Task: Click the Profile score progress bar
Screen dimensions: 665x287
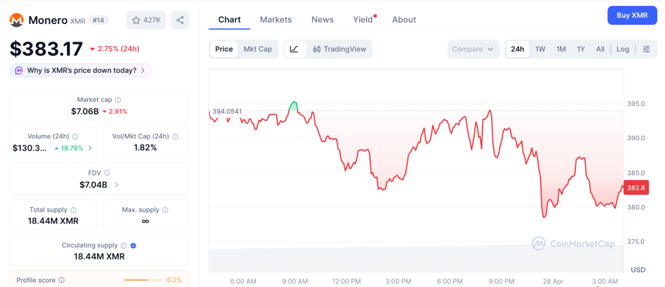Action: click(x=143, y=281)
